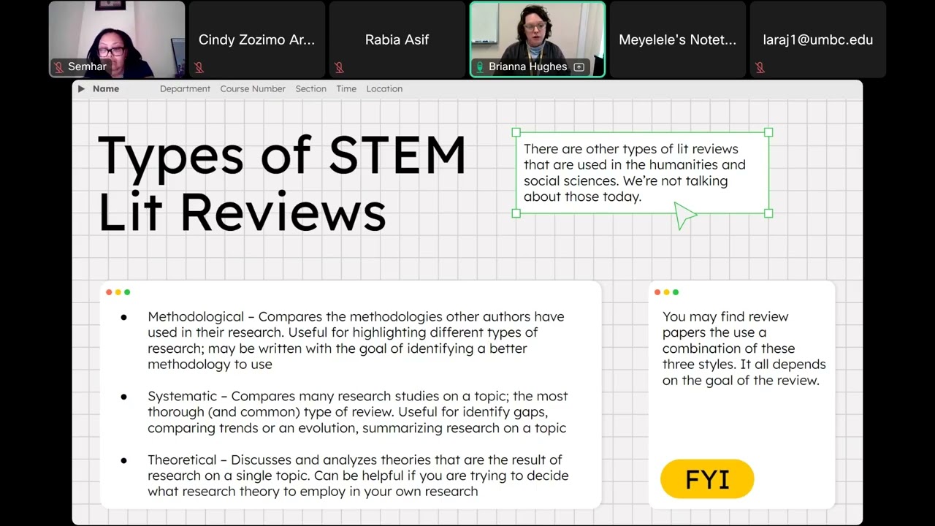Click the green-bordered humanities note box

click(642, 173)
